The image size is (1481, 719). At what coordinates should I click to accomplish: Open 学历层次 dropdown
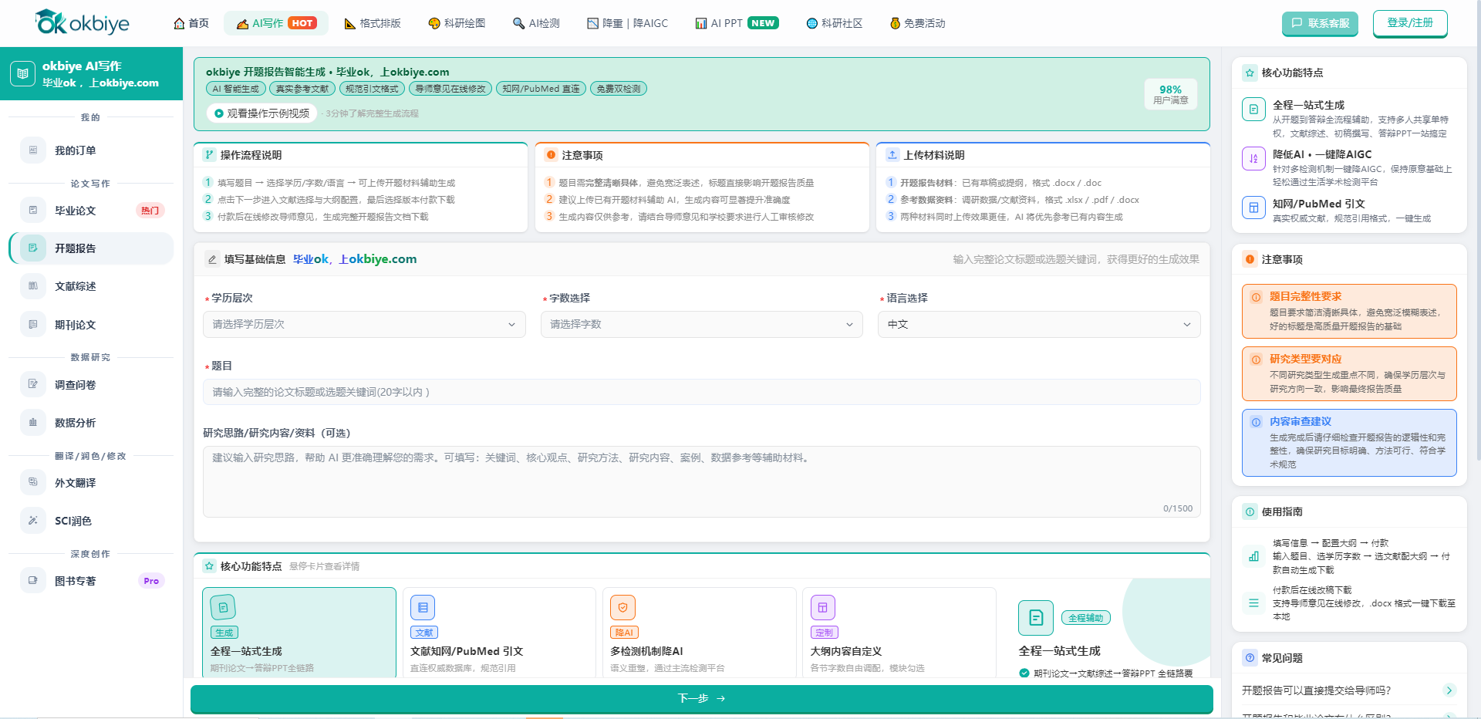point(364,324)
